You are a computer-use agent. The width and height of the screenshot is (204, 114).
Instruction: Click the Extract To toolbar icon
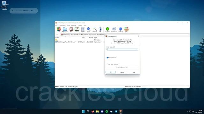[x=65, y=30]
